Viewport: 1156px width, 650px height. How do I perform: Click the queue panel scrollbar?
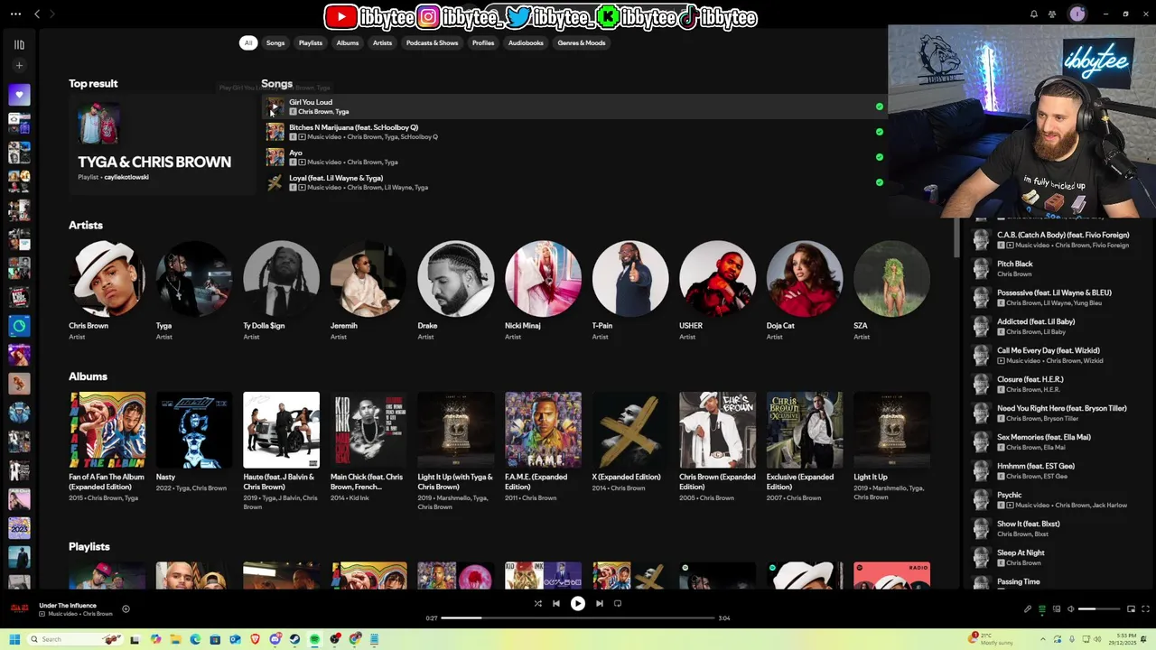(x=956, y=238)
